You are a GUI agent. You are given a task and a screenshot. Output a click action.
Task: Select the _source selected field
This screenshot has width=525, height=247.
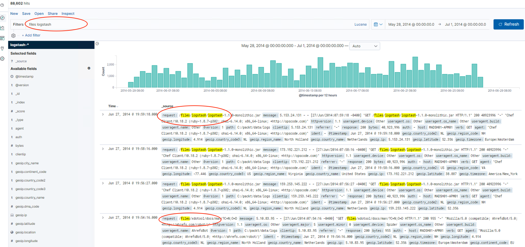coord(21,61)
